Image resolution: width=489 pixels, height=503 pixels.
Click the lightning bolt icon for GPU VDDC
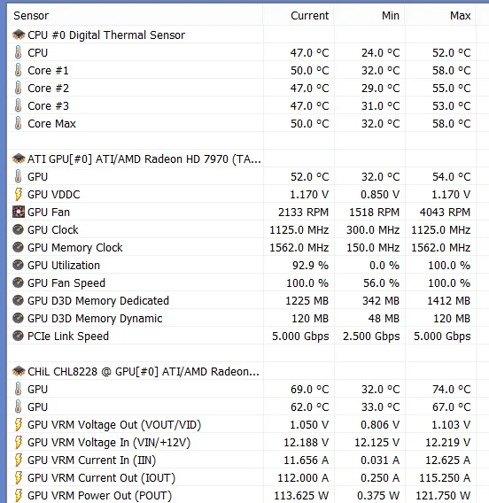tap(19, 195)
